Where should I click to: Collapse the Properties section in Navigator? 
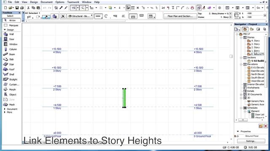click(238, 131)
